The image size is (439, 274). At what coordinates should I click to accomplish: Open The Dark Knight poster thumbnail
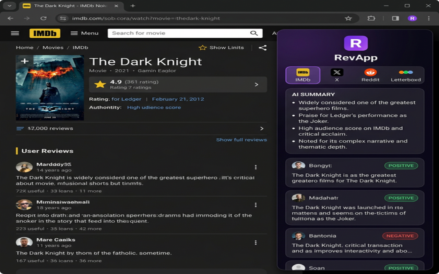coord(50,88)
